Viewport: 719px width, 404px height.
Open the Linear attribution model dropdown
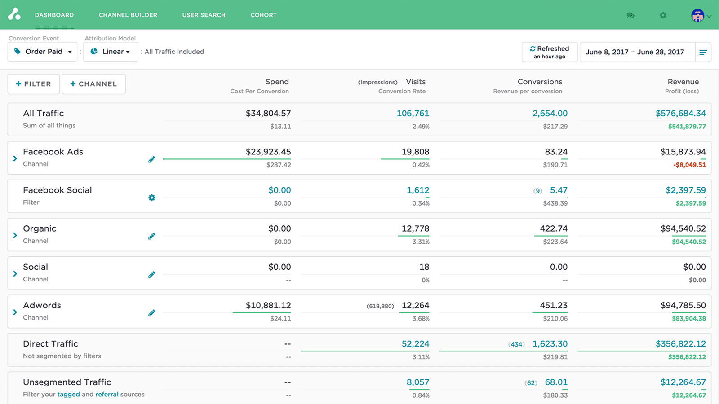(x=111, y=52)
